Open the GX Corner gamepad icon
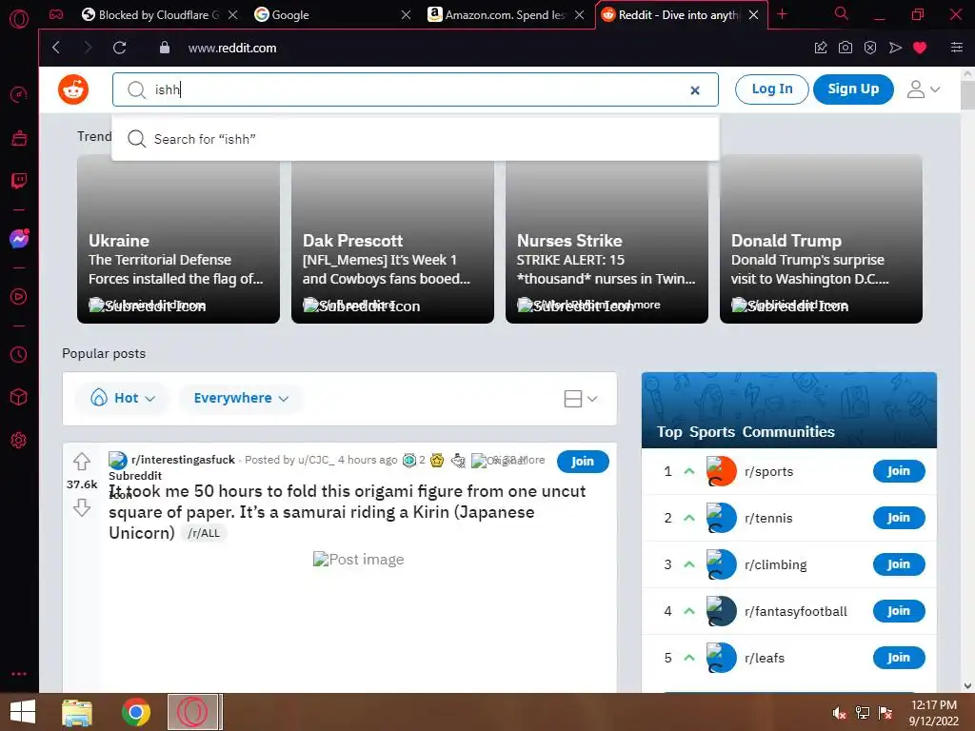 (56, 14)
